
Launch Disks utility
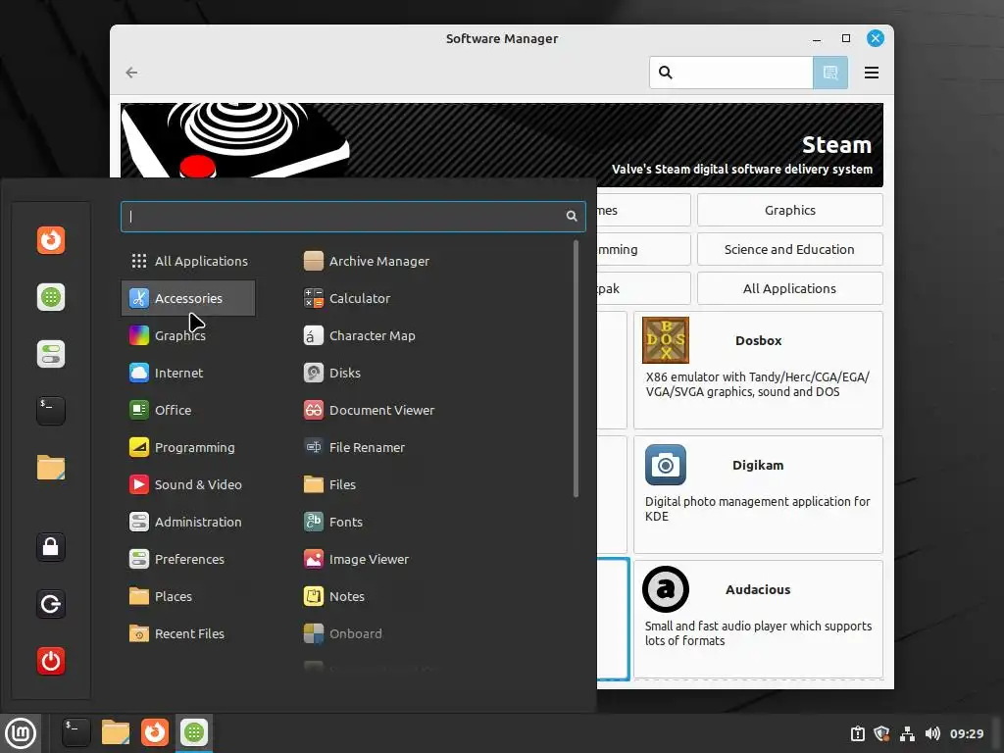332,373
